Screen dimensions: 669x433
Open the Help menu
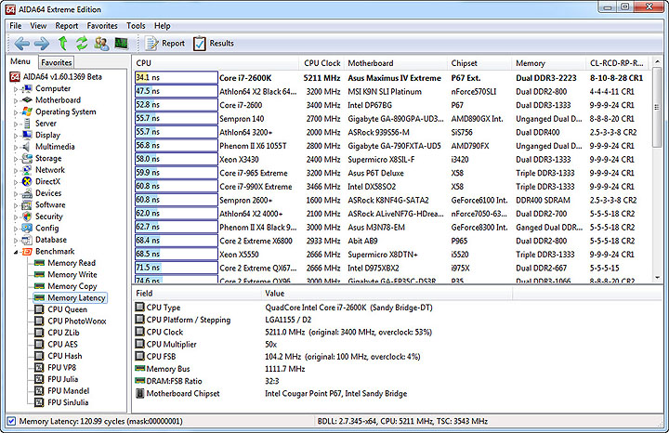click(162, 26)
